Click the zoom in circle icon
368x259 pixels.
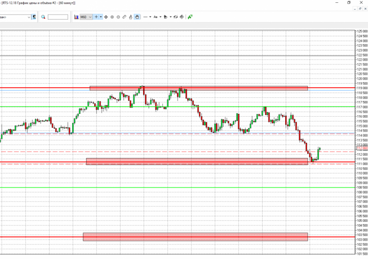tap(112, 17)
